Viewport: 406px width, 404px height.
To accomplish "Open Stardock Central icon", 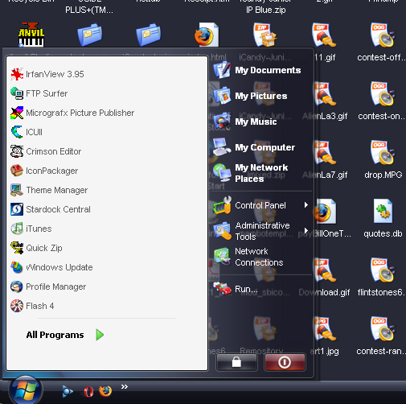I will [17, 209].
